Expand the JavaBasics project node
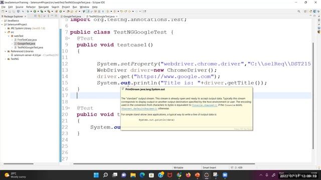321x180 pixels. click(x=2, y=20)
